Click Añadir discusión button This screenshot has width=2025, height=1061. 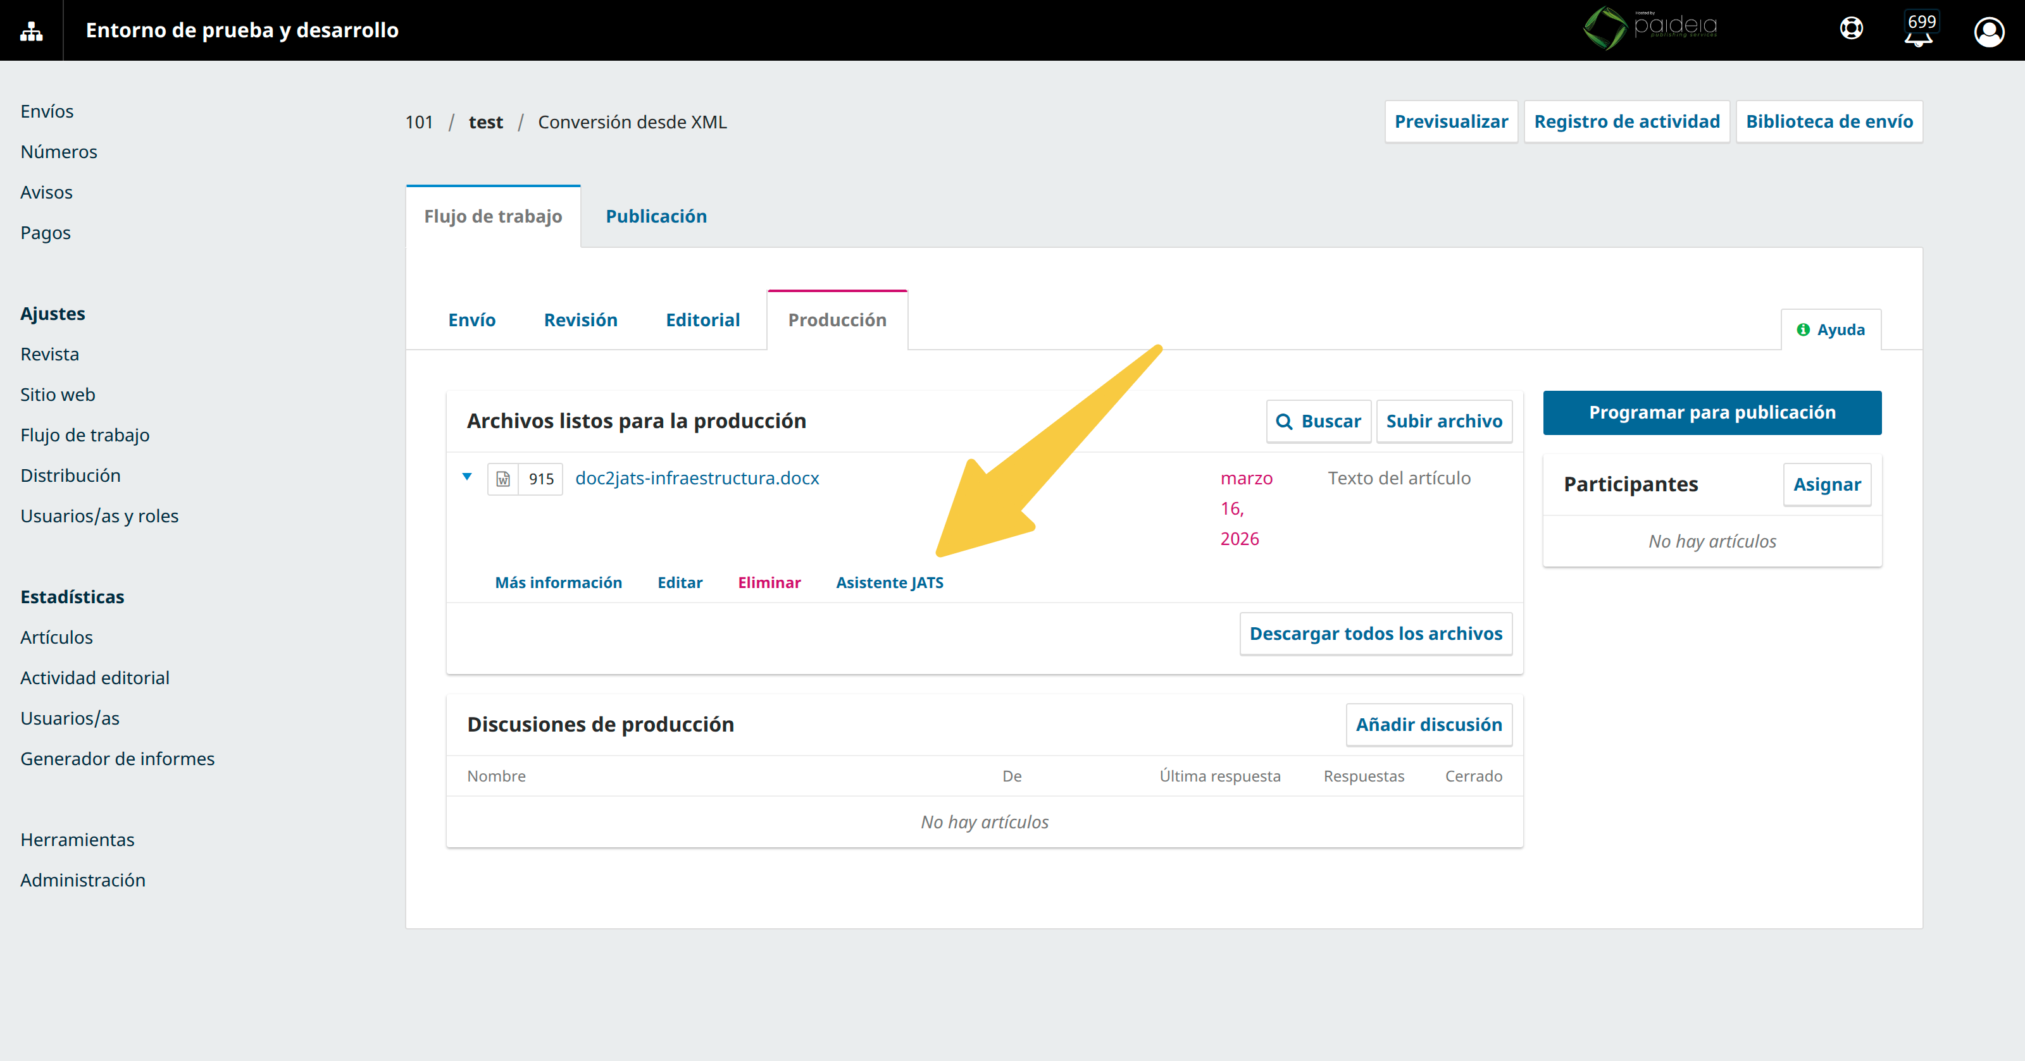pos(1428,725)
